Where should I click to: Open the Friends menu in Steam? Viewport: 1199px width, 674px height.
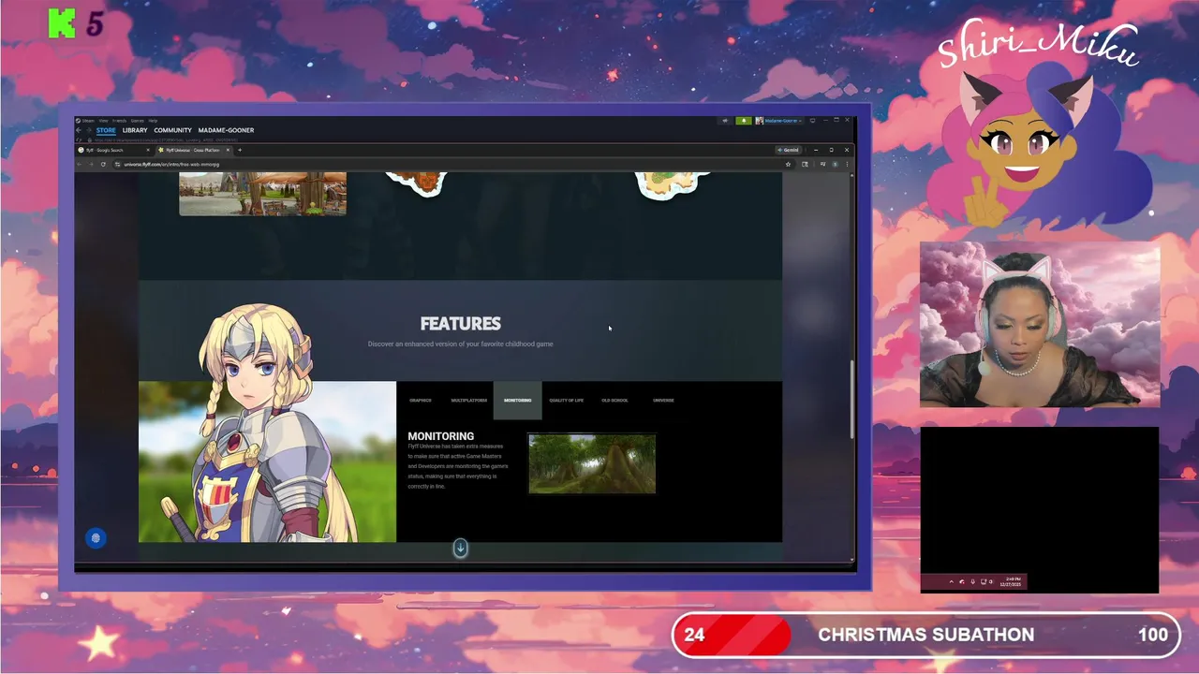(120, 121)
